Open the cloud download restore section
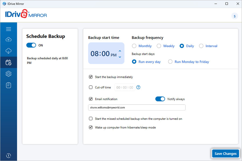This screenshot has height=161, width=242. pos(8,51)
